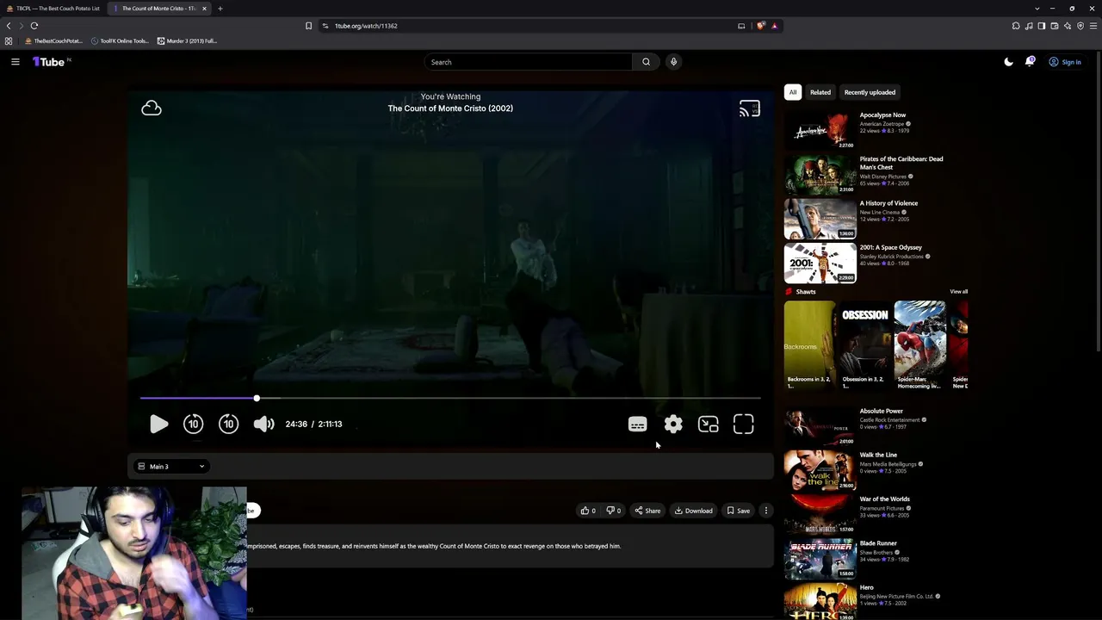Open the Apocalypse Now thumbnail

pyautogui.click(x=820, y=130)
